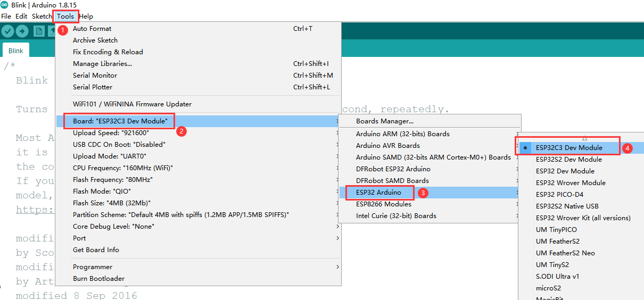Switch to the Blink sketch tab
Viewport: 644px width, 300px height.
point(16,51)
